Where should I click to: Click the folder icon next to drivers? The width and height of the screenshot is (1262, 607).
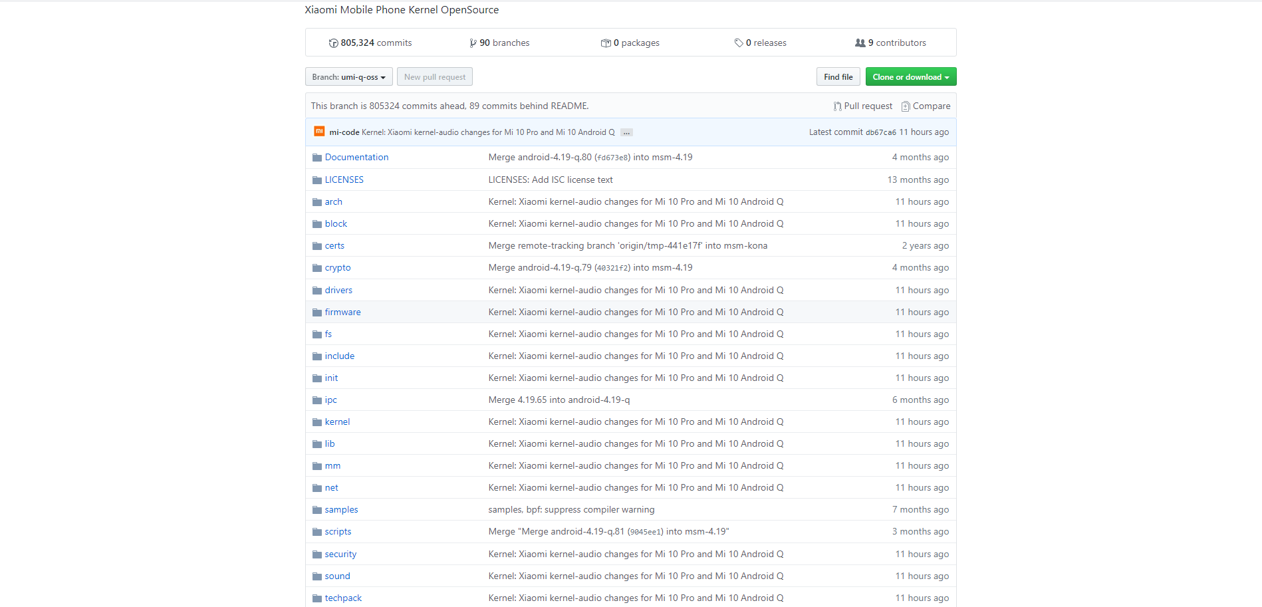coord(317,291)
